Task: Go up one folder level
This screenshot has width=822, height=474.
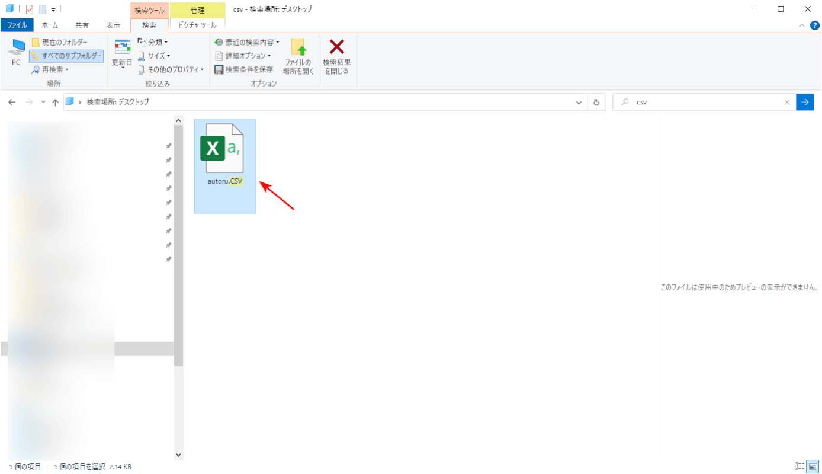Action: pyautogui.click(x=55, y=102)
